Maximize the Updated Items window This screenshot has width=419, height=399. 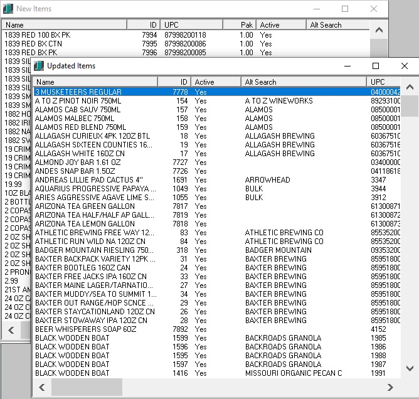(376, 66)
